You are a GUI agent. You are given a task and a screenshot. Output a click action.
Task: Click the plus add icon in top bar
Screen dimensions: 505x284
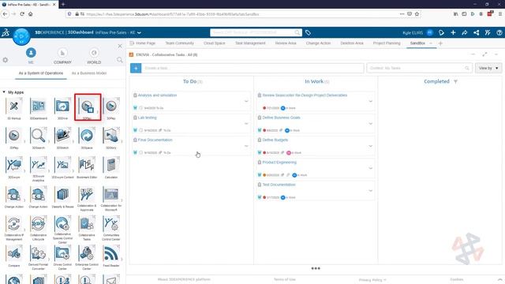coord(453,32)
